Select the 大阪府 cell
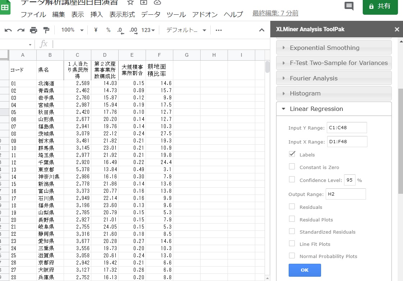403x281 pixels. pyautogui.click(x=50, y=270)
